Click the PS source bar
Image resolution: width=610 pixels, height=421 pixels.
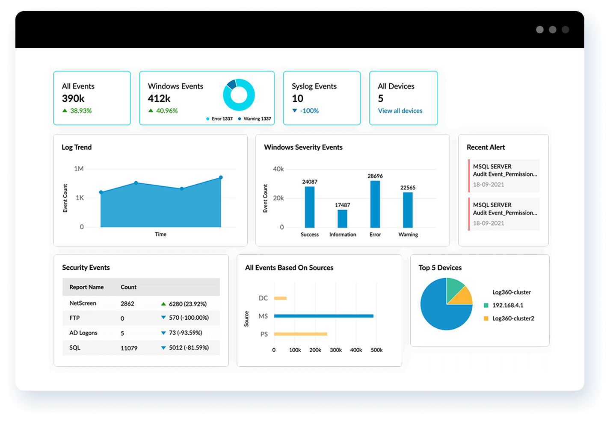tap(301, 334)
